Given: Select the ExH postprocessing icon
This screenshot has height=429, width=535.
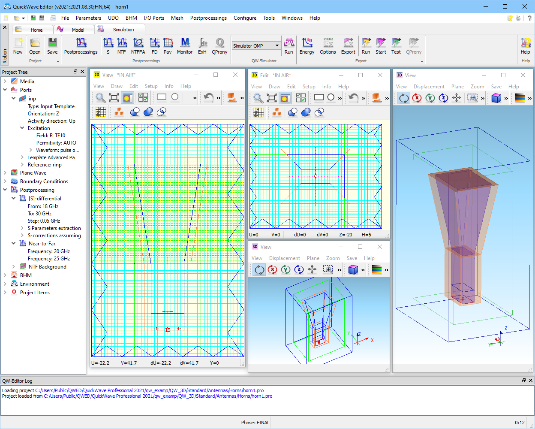Looking at the screenshot, I should tap(202, 46).
